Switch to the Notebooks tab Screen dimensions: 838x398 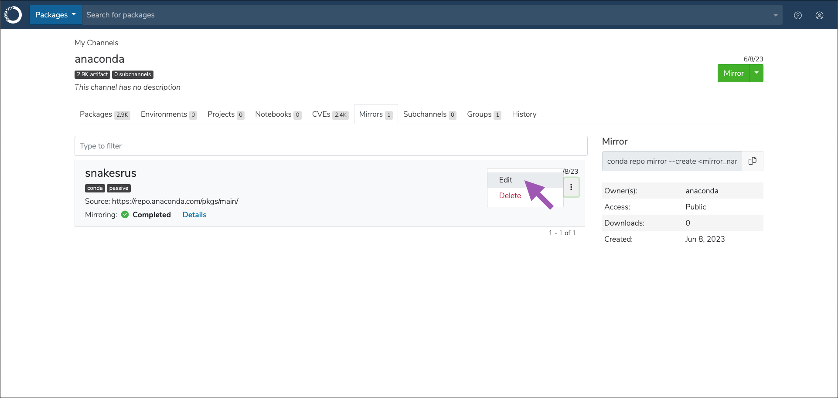click(x=278, y=114)
